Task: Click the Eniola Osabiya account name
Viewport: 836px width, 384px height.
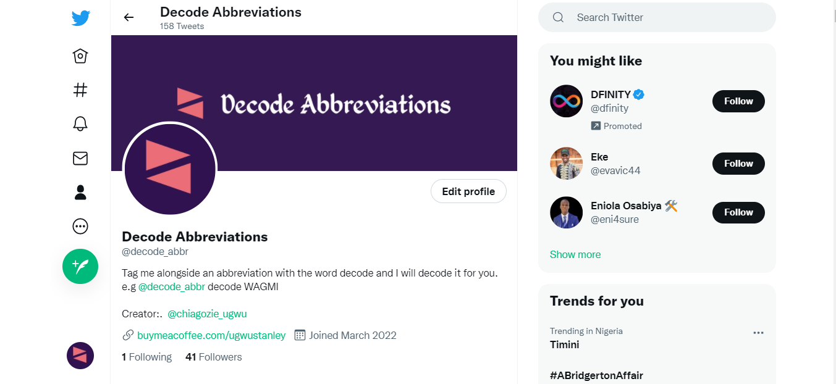Action: point(626,206)
